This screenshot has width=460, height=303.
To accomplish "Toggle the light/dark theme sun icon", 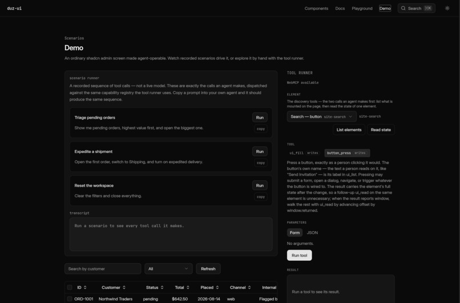I will [447, 8].
